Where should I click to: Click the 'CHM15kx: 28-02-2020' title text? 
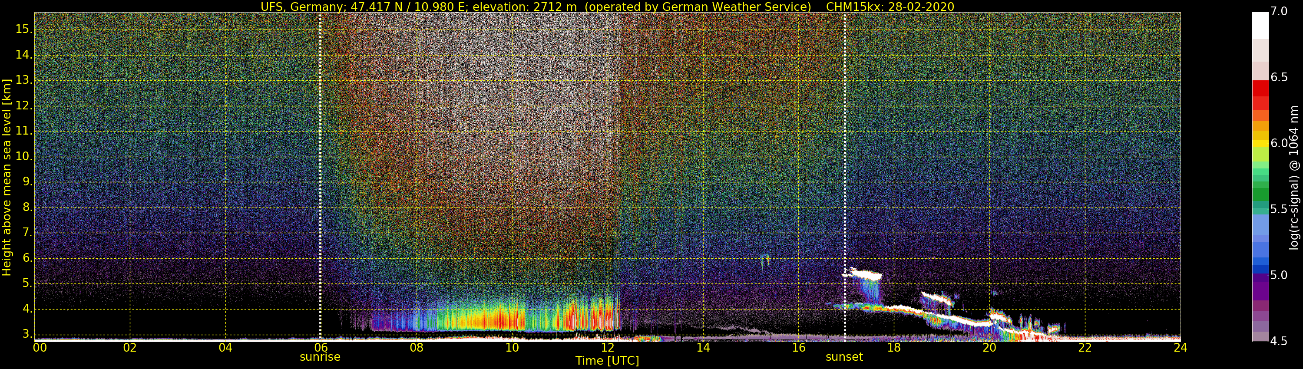(890, 7)
